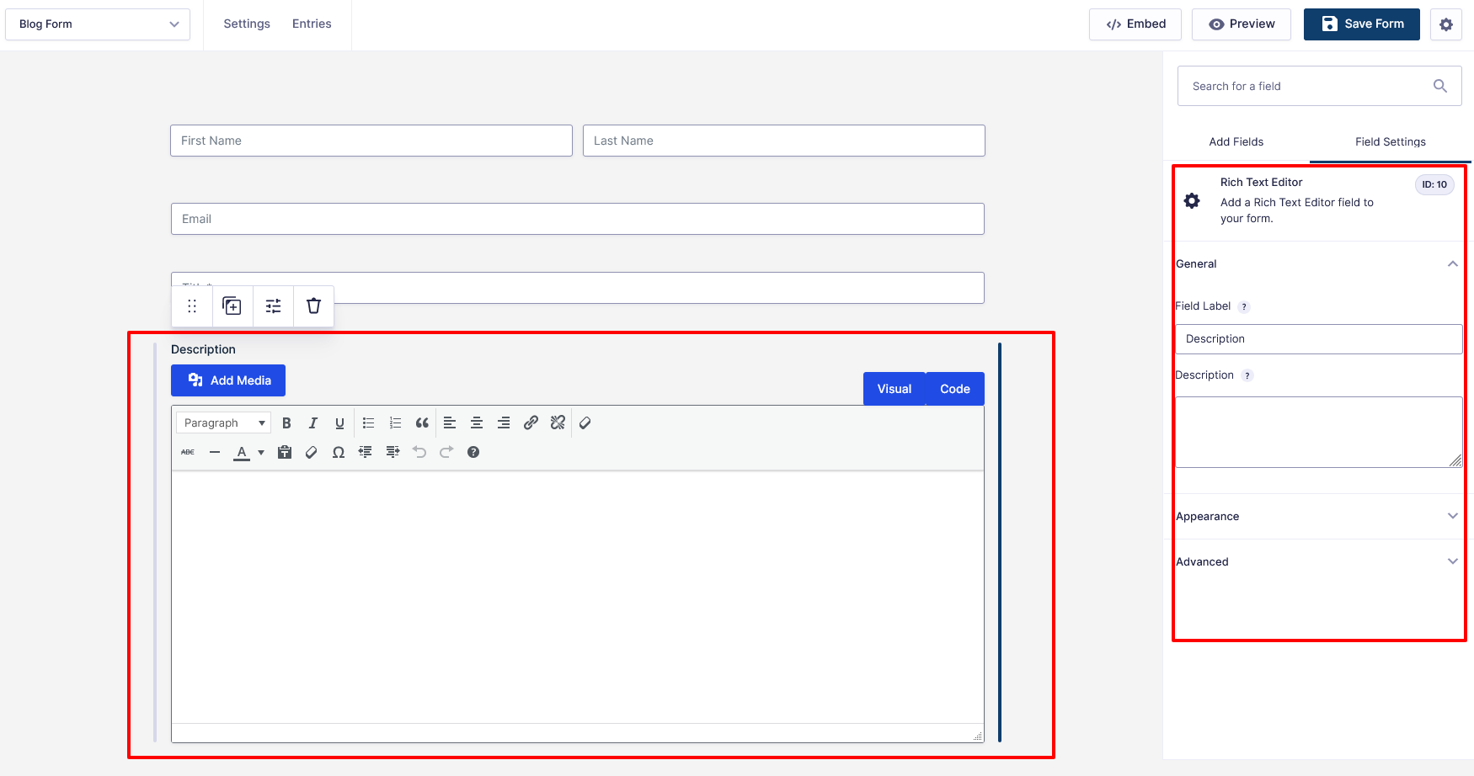Image resolution: width=1474 pixels, height=776 pixels.
Task: Toggle bold formatting
Action: tap(286, 423)
